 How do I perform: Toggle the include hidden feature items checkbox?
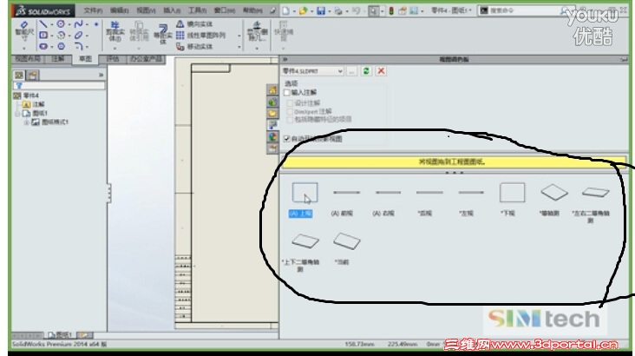(x=290, y=119)
